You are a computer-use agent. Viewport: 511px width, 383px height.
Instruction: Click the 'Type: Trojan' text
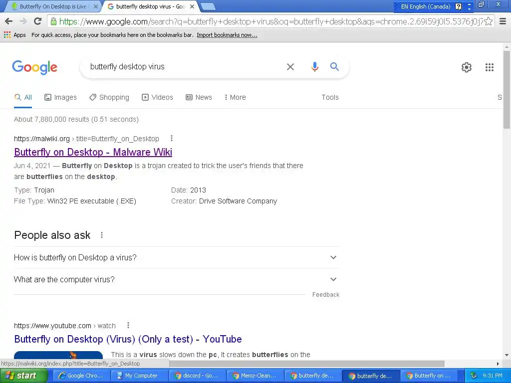pyautogui.click(x=34, y=190)
